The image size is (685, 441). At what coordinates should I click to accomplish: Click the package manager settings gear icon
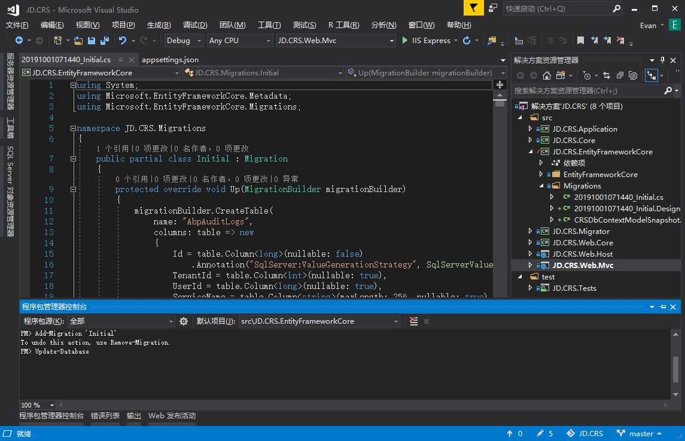pyautogui.click(x=184, y=321)
